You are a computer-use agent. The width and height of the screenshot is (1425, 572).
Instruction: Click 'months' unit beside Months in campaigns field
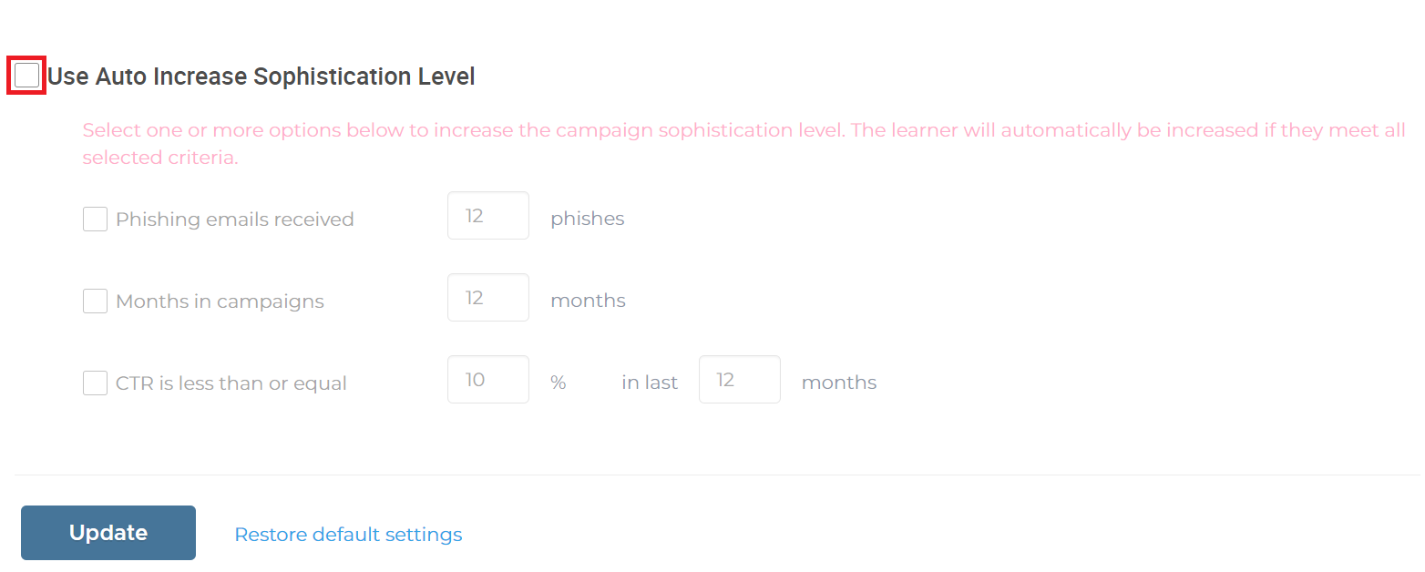pyautogui.click(x=588, y=301)
